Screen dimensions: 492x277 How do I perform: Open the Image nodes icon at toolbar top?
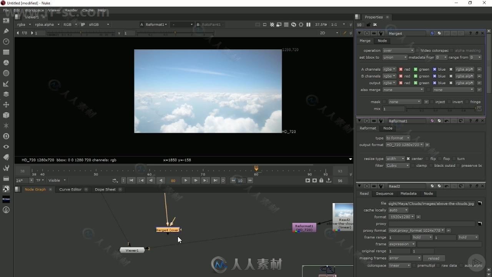click(6, 20)
